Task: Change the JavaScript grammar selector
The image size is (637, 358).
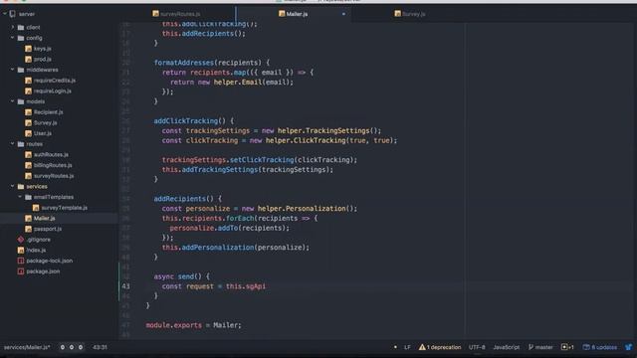Action: pyautogui.click(x=507, y=347)
